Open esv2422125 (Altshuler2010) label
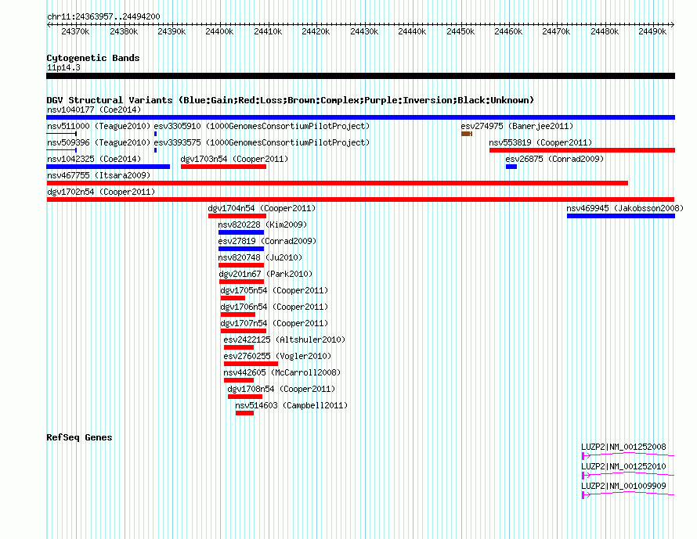 point(284,340)
